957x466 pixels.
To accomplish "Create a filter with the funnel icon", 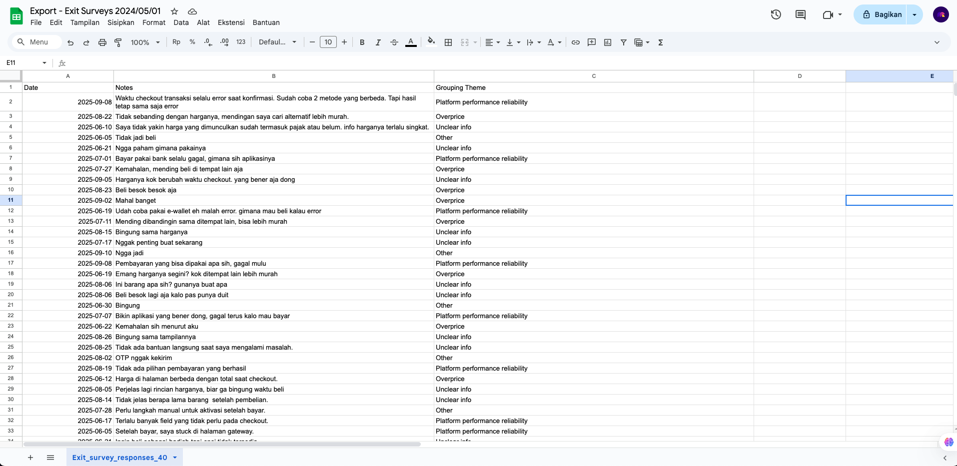I will pos(624,42).
